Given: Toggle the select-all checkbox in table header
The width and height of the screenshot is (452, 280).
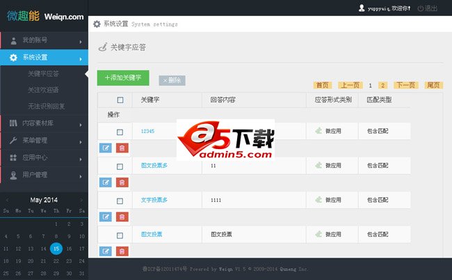Looking at the screenshot, I should [x=120, y=100].
